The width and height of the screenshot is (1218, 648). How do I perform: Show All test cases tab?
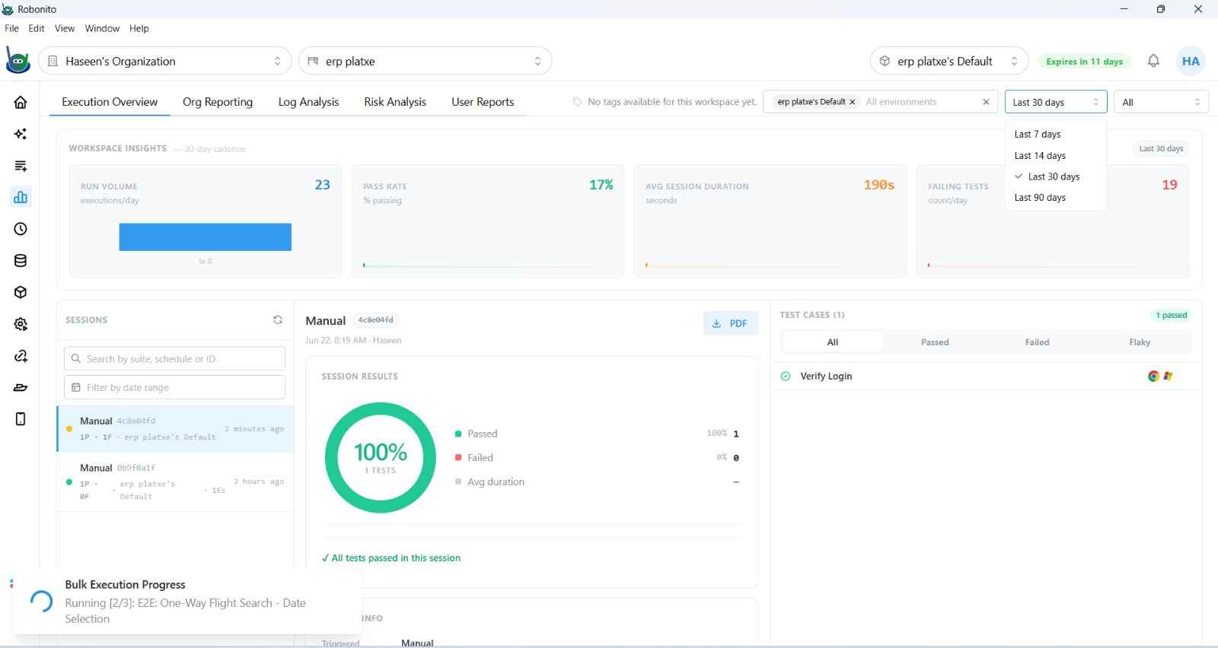click(833, 342)
